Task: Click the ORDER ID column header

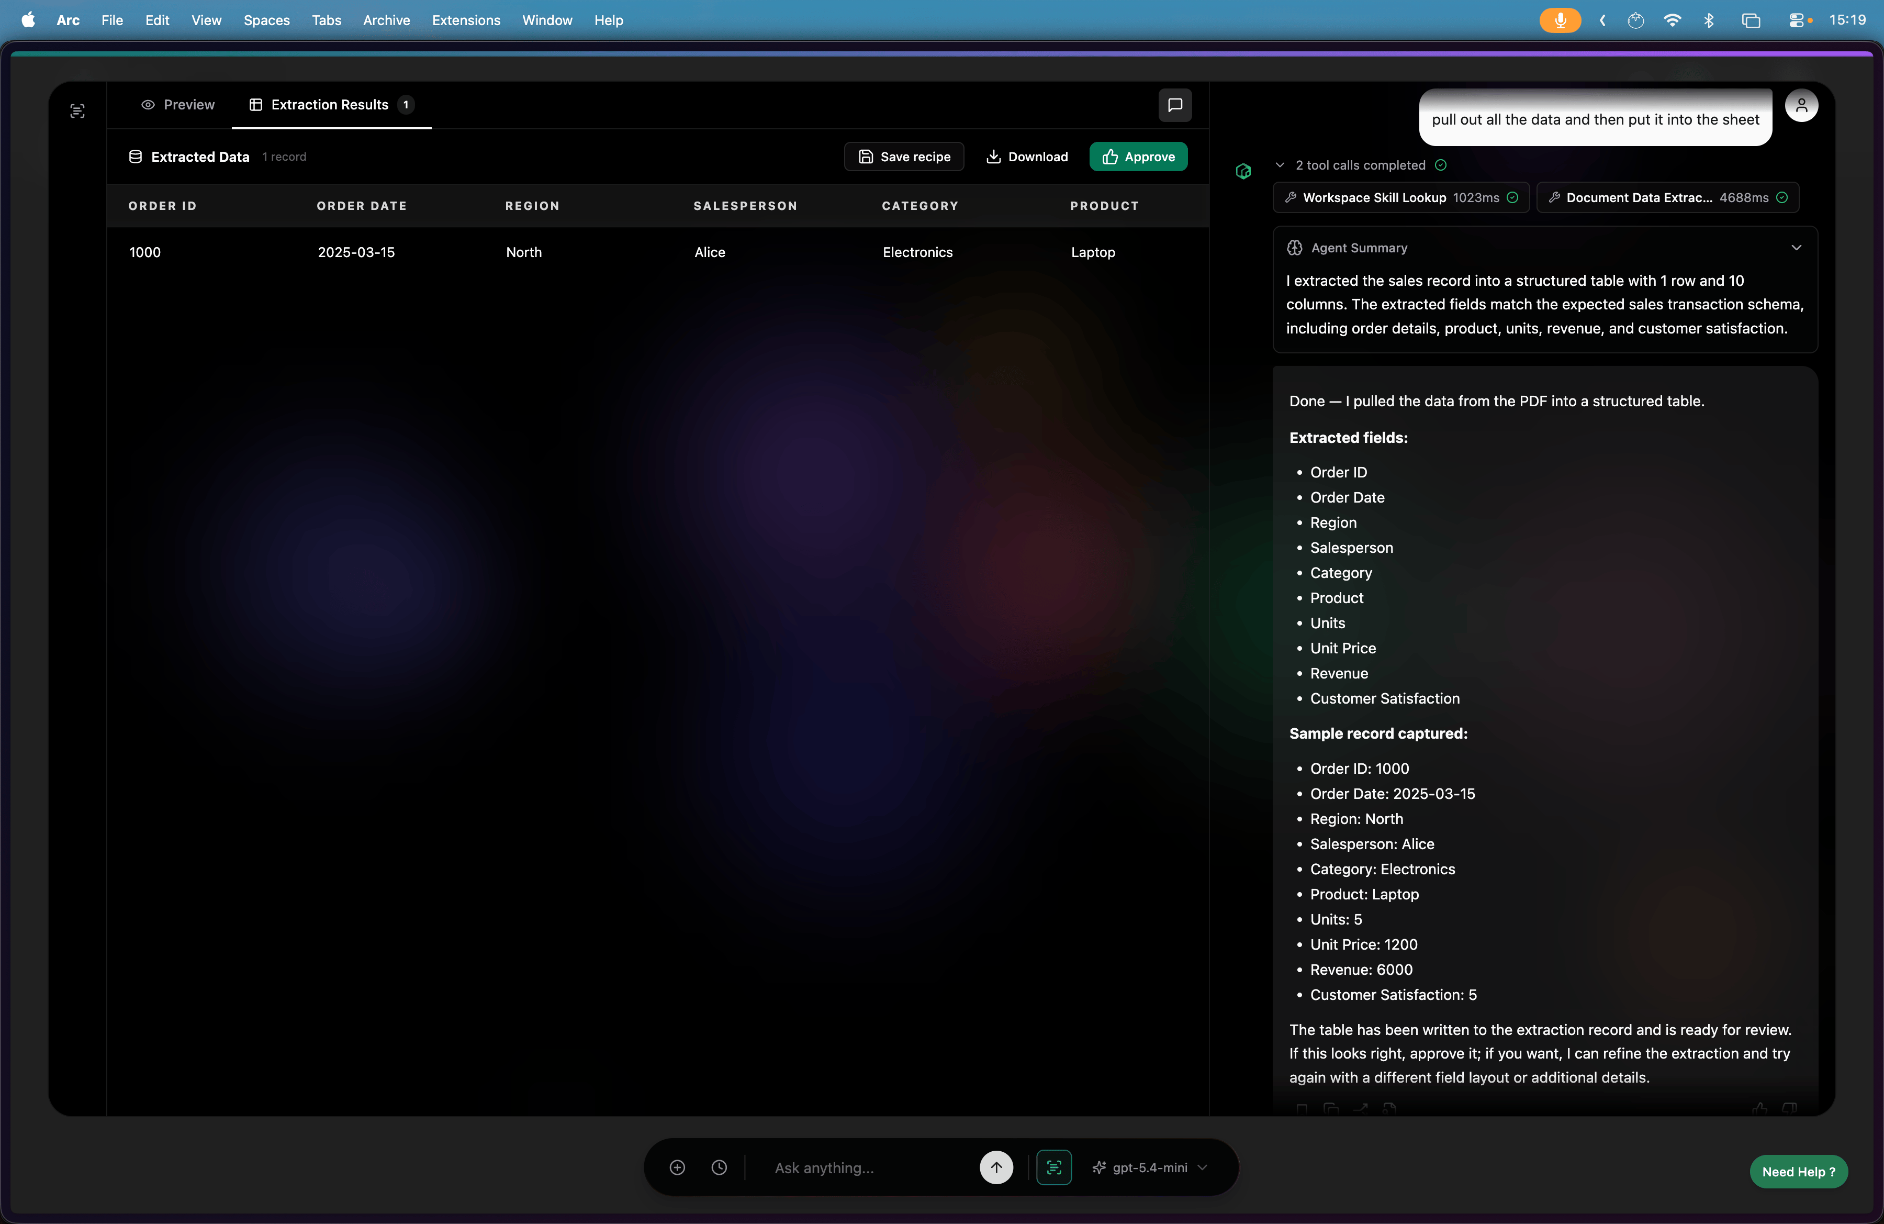Action: (x=162, y=206)
